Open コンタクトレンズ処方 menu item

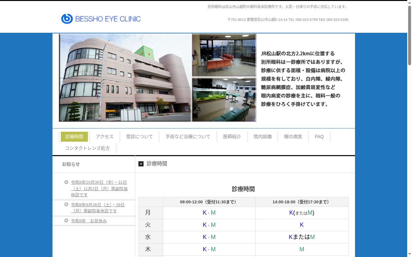coord(87,148)
